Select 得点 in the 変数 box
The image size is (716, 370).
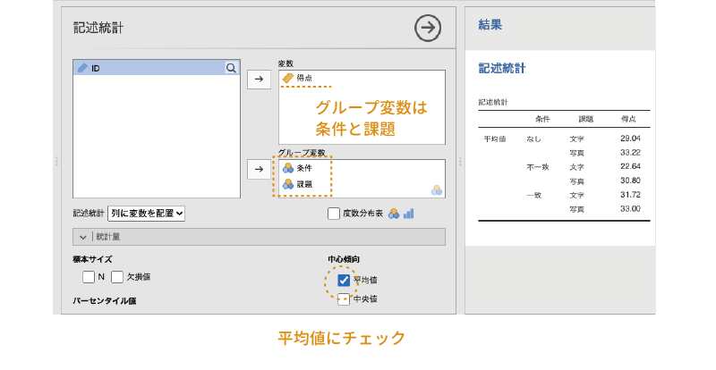tap(303, 79)
